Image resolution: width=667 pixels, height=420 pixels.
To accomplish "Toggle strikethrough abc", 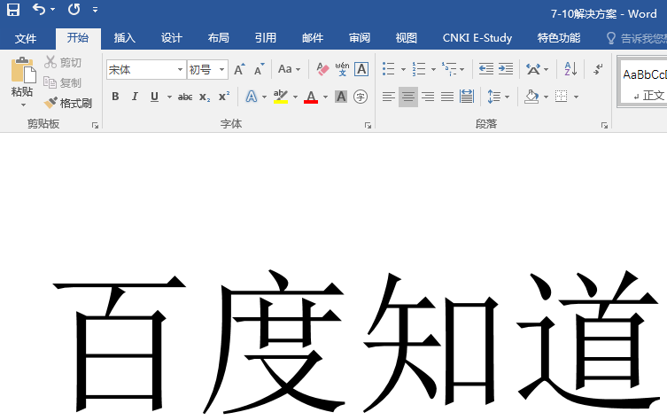I will pyautogui.click(x=185, y=97).
